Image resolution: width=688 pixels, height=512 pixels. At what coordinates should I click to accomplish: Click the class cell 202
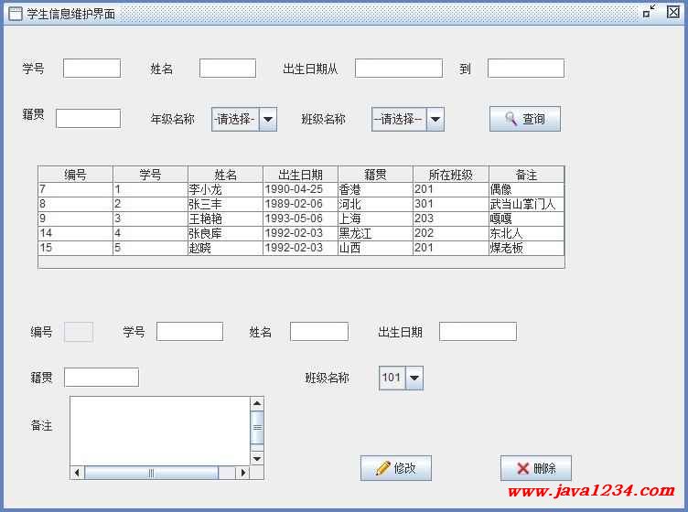point(451,233)
